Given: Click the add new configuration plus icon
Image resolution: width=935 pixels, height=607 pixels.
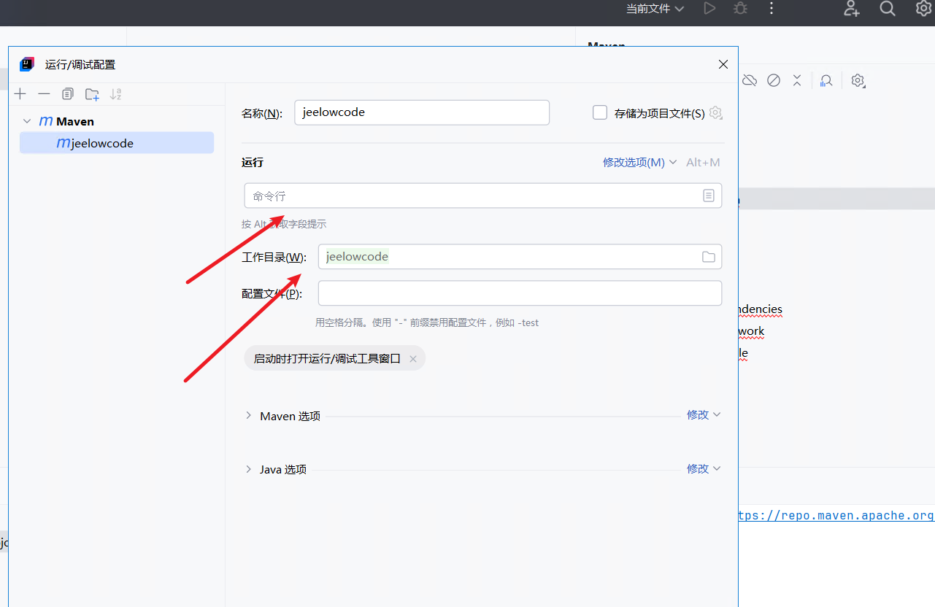Looking at the screenshot, I should tap(20, 94).
